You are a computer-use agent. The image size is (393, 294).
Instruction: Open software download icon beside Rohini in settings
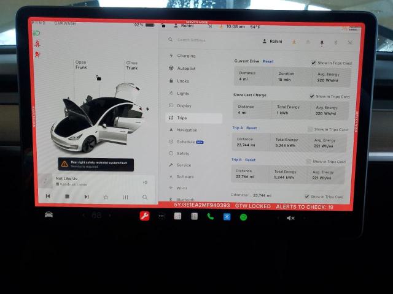click(294, 42)
